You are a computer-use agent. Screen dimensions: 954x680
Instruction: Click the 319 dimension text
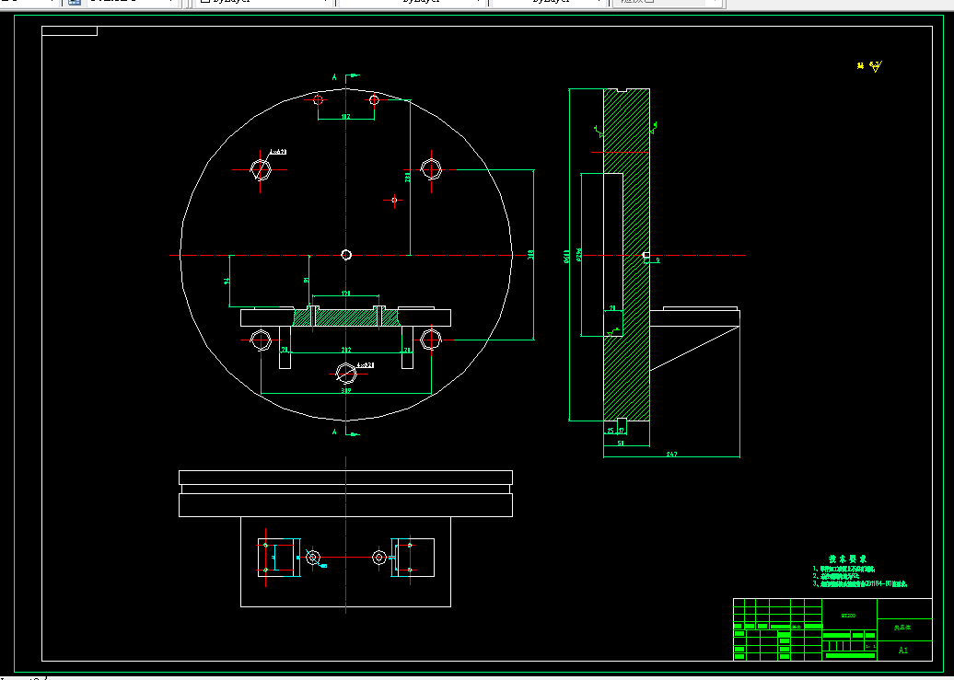(x=346, y=390)
